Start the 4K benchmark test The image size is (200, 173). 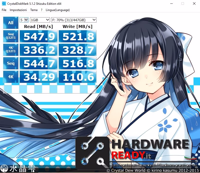pos(11,77)
